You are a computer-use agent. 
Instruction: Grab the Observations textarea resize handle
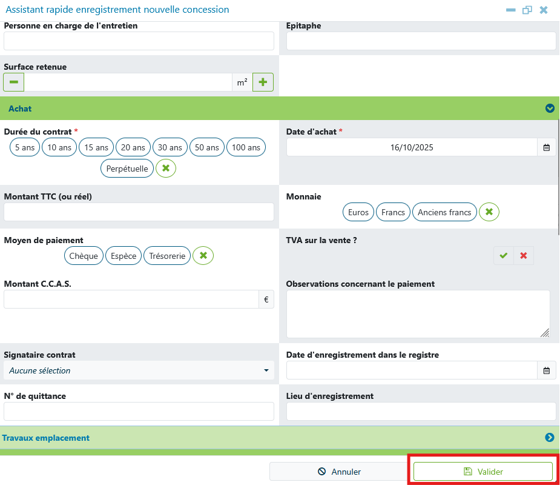click(x=545, y=333)
